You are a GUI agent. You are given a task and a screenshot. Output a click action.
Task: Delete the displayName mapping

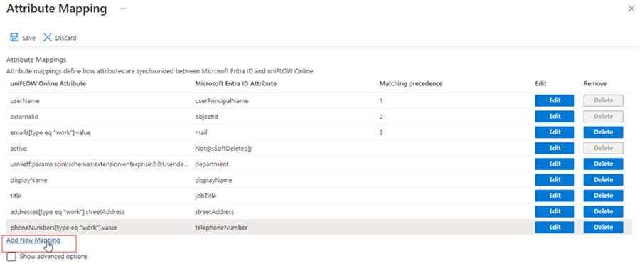point(603,180)
